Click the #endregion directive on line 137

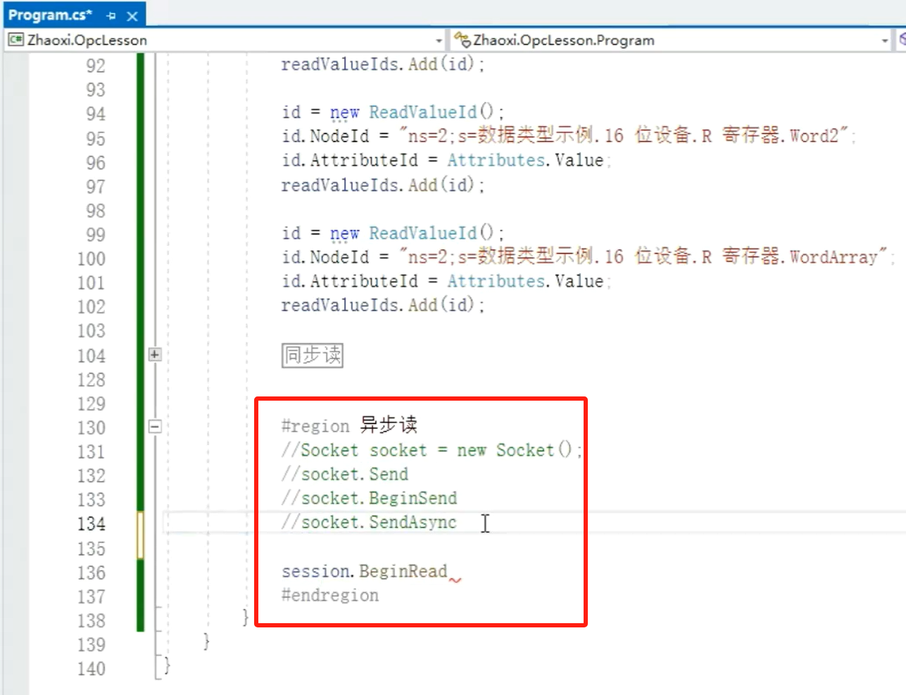click(x=329, y=596)
